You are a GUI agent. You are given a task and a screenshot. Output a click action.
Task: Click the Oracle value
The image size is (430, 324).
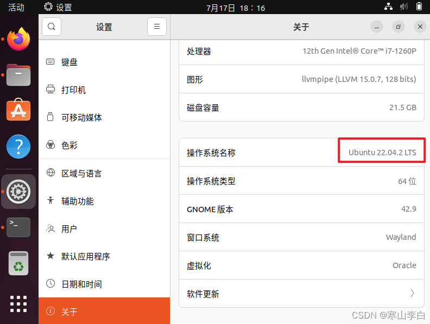(404, 265)
